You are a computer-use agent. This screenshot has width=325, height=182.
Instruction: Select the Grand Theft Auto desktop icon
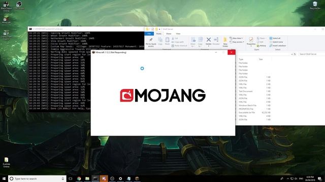[x=6, y=35]
